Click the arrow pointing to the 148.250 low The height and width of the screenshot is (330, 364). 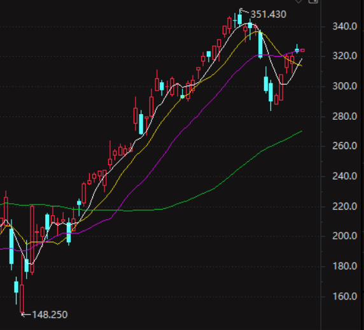[26, 315]
